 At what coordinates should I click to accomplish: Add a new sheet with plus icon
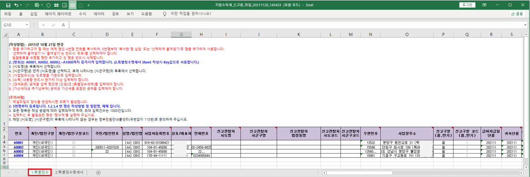coord(98,172)
